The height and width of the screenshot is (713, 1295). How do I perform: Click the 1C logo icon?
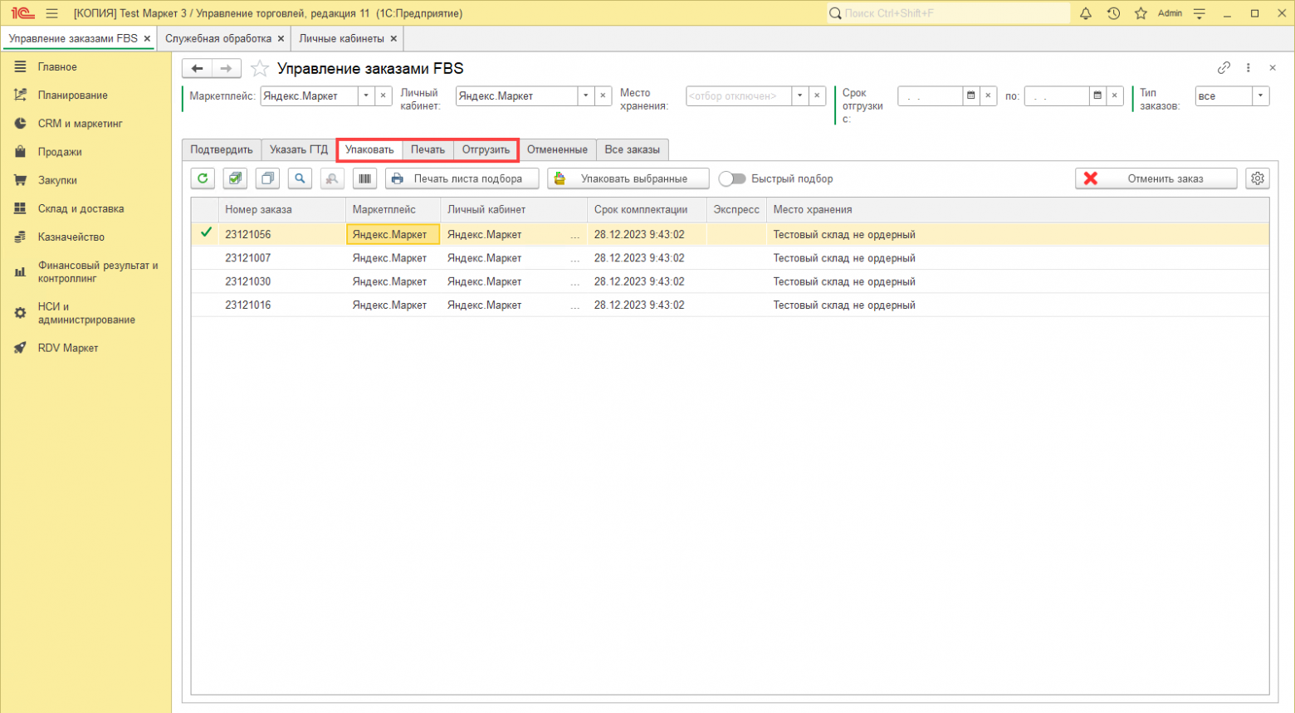22,13
